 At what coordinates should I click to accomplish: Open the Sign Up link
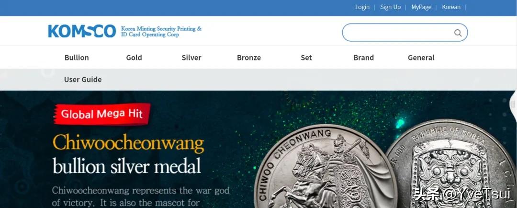(391, 7)
